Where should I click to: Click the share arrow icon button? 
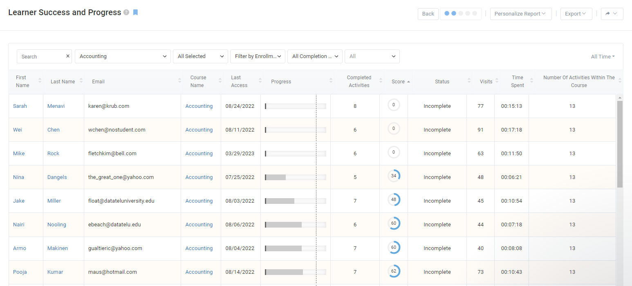(612, 14)
